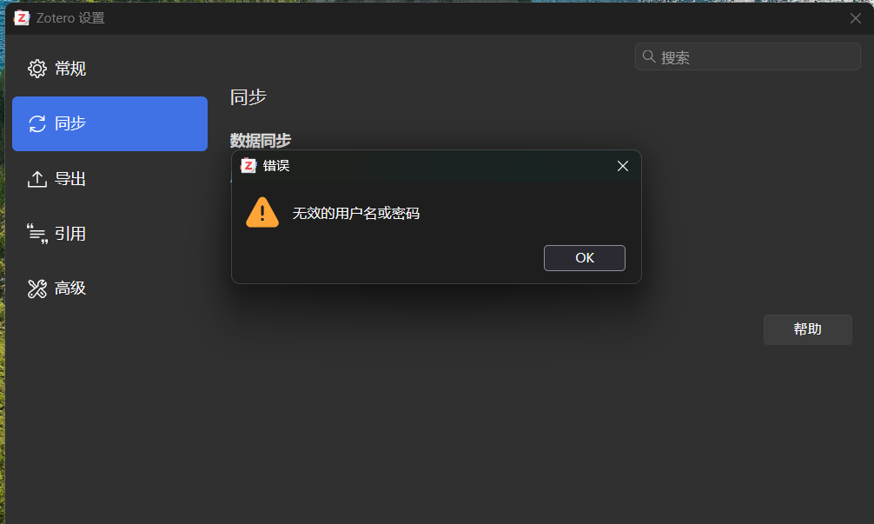Click the sync arrows icon in sidebar

coord(37,123)
